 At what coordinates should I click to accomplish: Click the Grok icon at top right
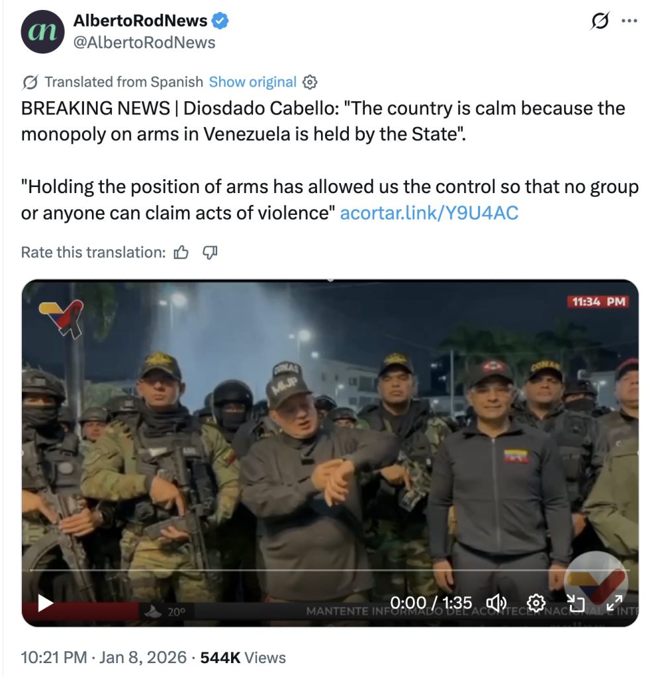coord(600,20)
